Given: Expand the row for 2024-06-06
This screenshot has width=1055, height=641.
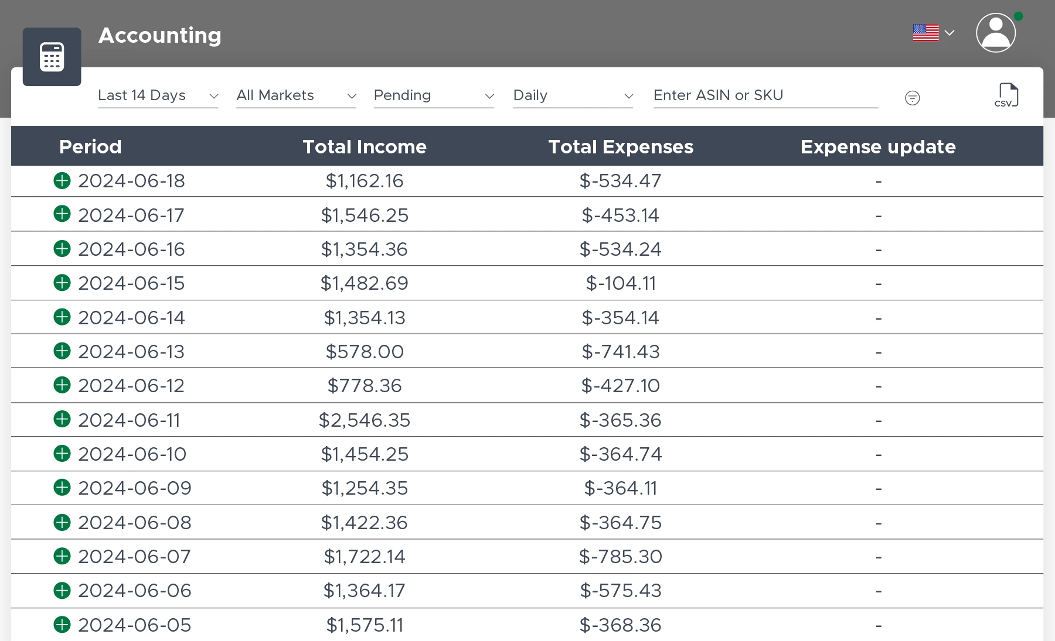Looking at the screenshot, I should [x=62, y=590].
